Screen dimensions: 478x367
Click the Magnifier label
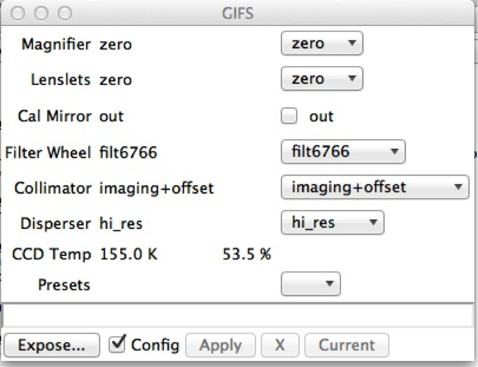(55, 44)
